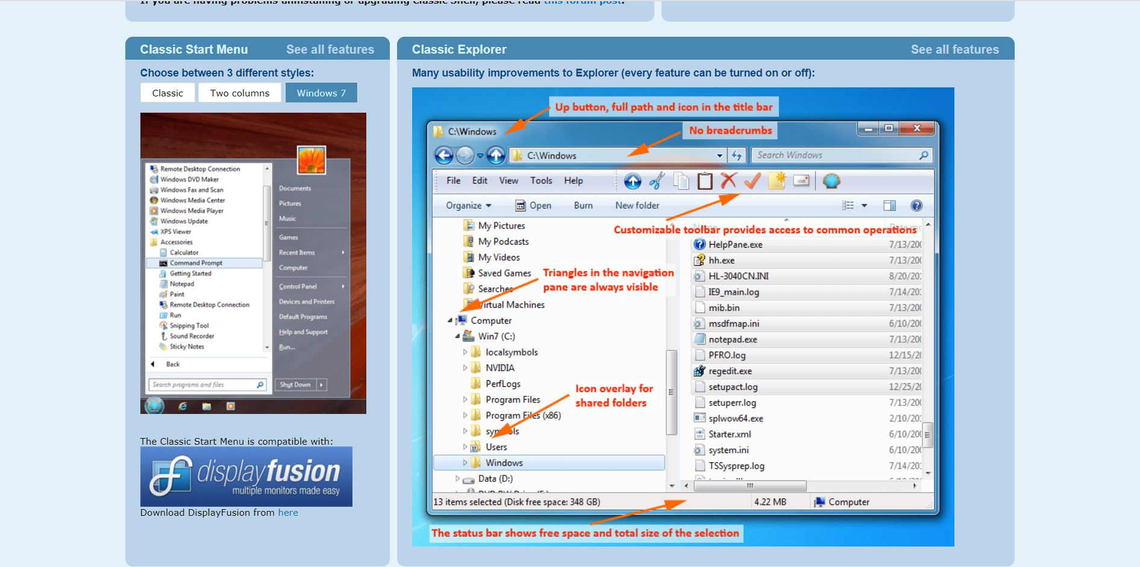The image size is (1140, 567).
Task: Click the Paste clipboard toolbar icon
Action: click(x=705, y=181)
